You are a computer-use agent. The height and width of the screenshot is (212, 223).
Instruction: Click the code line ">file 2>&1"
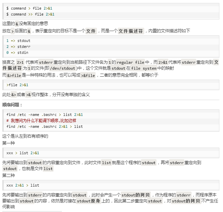click(17, 85)
